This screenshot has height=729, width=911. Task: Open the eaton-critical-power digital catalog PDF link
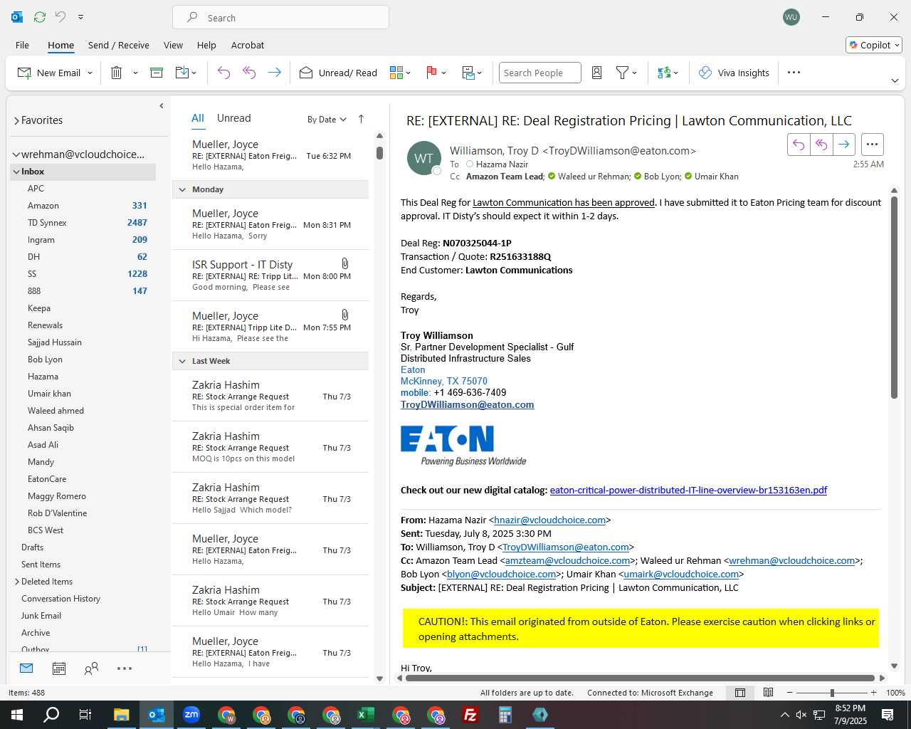(x=688, y=490)
